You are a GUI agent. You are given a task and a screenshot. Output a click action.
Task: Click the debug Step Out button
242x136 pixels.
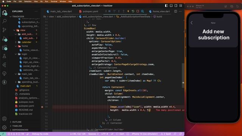(x=124, y=11)
